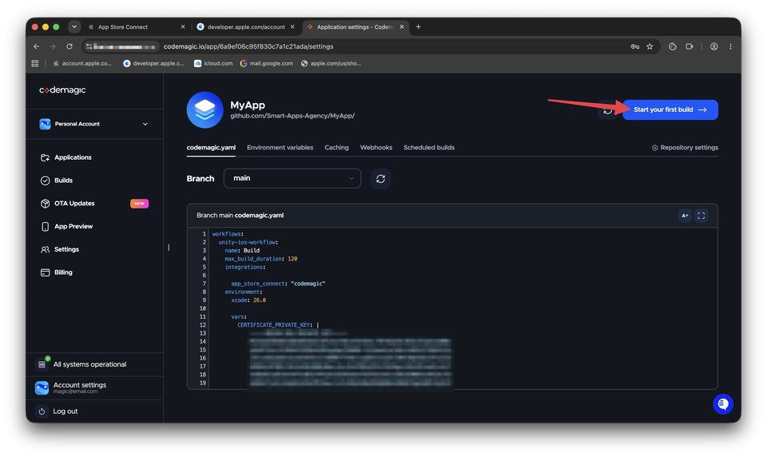Toggle fullscreen code editor icon
Image resolution: width=767 pixels, height=457 pixels.
(701, 216)
